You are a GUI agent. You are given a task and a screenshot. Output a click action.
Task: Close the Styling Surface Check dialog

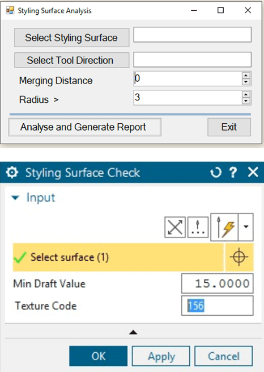253,172
